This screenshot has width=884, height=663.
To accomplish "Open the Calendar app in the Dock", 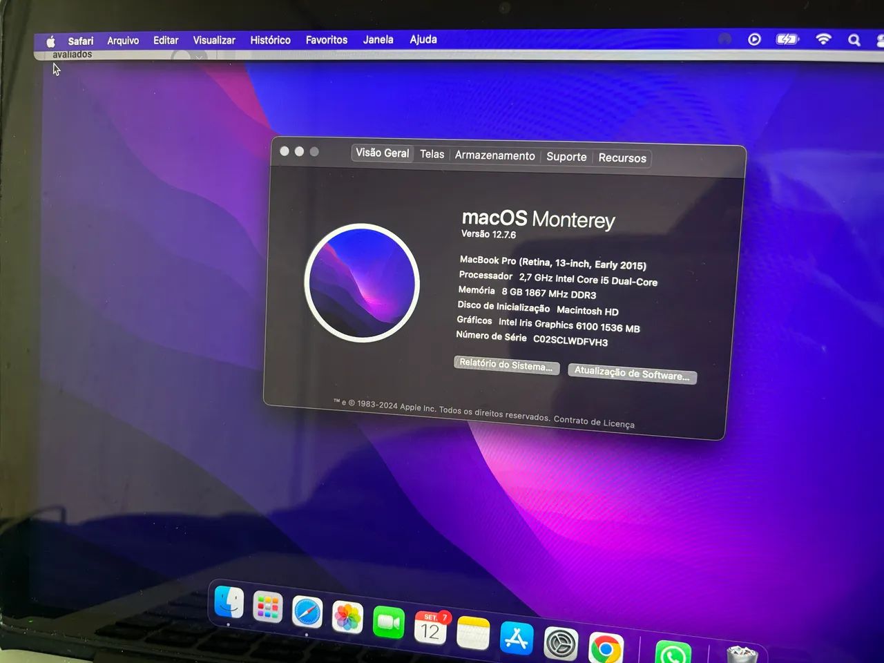I will pos(430,628).
